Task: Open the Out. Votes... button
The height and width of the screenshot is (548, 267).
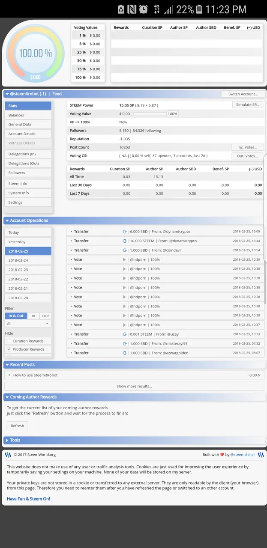Action: 247,156
